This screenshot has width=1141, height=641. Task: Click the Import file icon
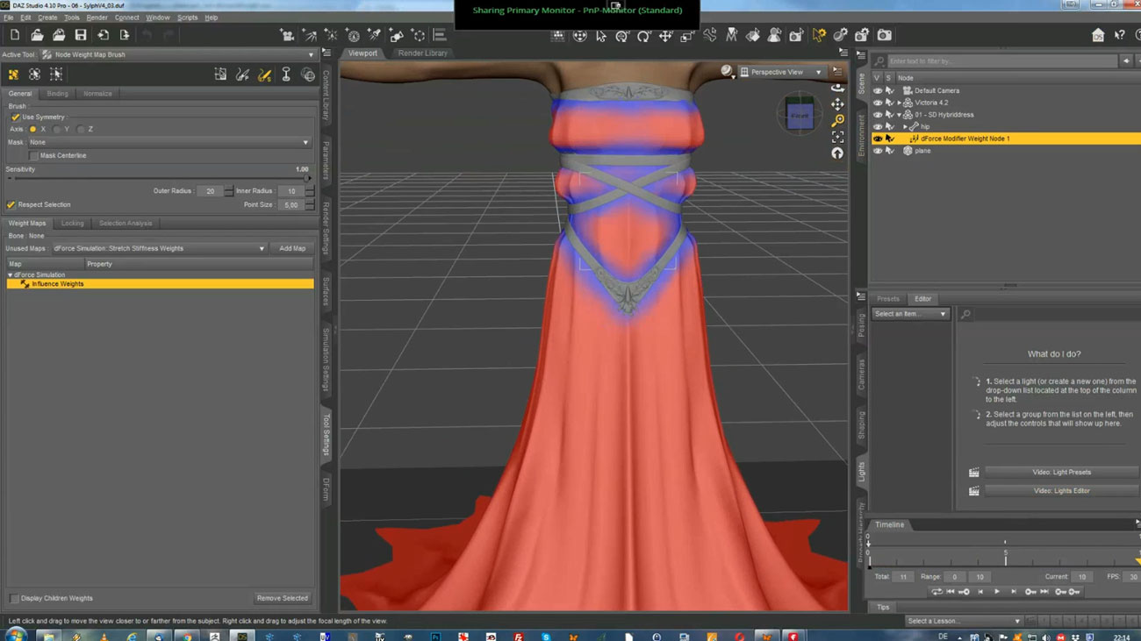tap(103, 35)
